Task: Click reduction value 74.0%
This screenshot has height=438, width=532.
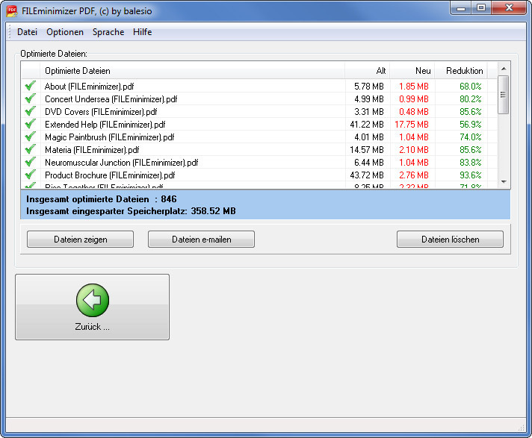Action: 471,137
